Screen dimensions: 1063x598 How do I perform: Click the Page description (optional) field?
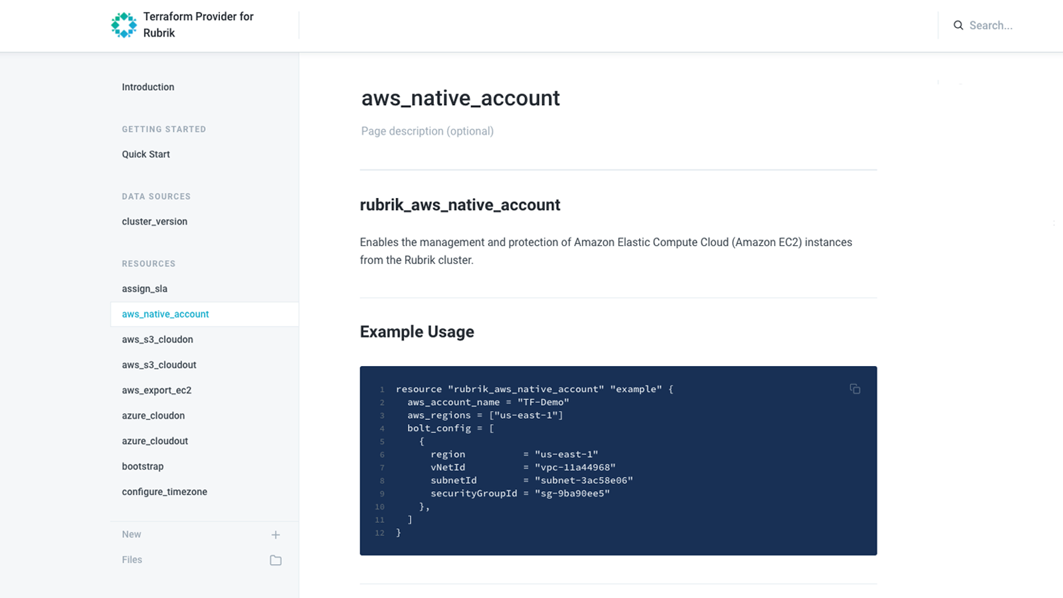click(427, 131)
